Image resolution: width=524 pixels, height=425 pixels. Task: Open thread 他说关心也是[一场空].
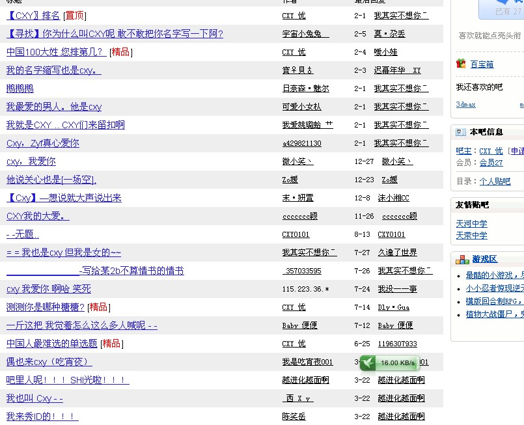(51, 180)
